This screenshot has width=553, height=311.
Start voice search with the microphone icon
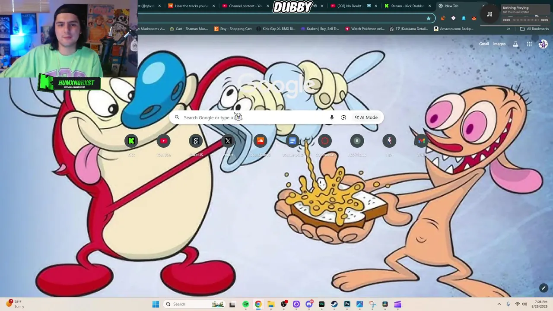[332, 117]
